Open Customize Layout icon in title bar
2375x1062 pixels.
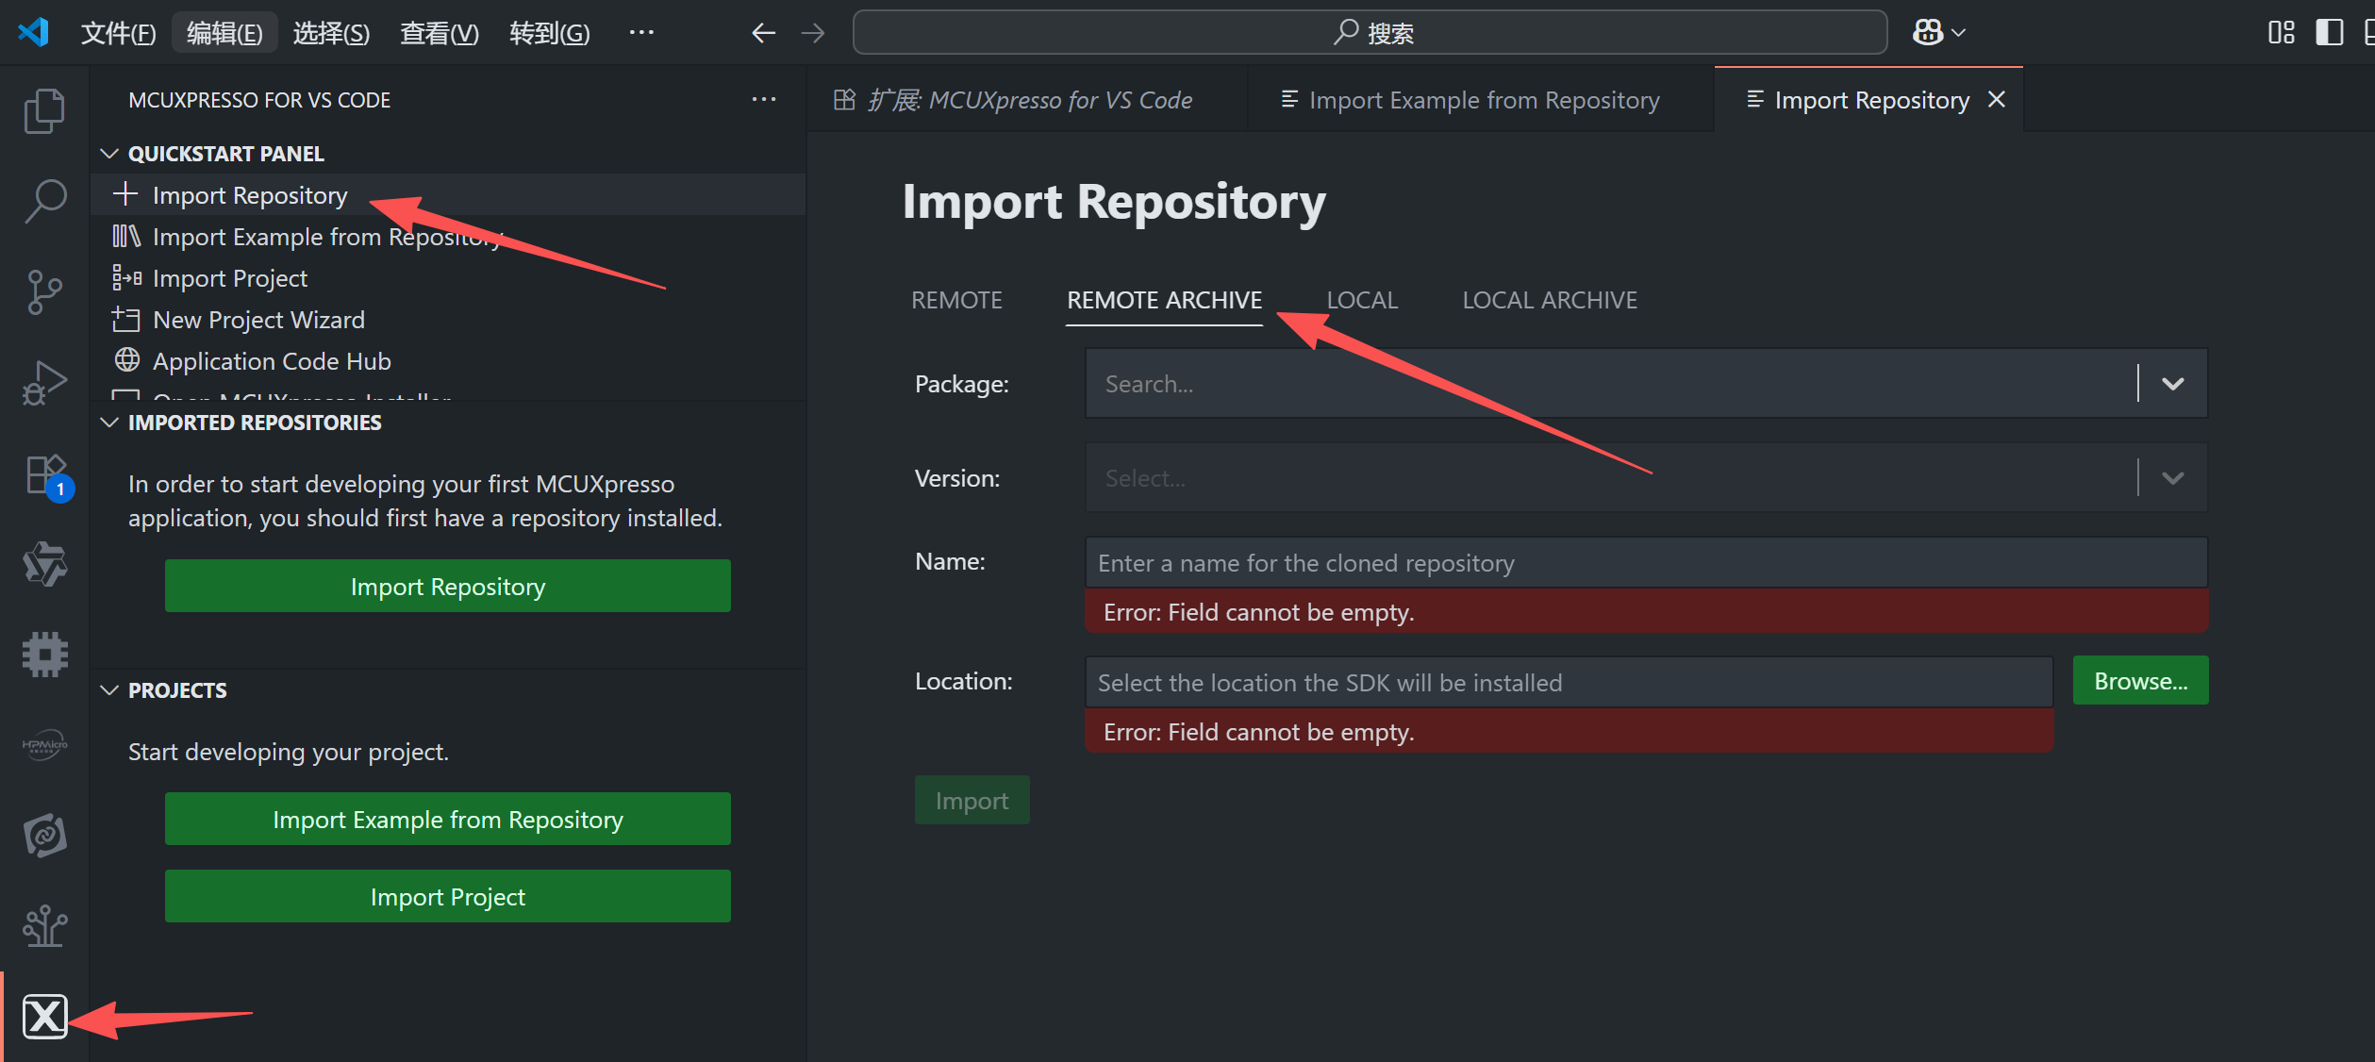(2281, 33)
